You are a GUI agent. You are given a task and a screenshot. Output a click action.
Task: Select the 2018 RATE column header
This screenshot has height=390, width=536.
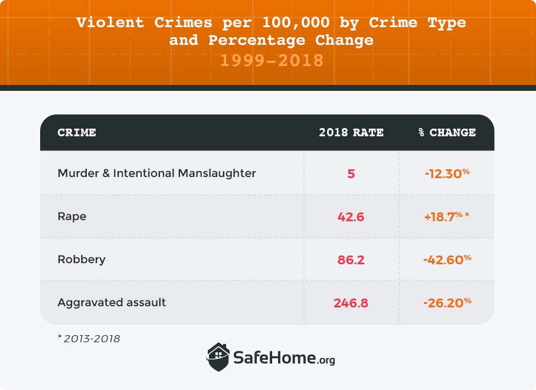(351, 132)
